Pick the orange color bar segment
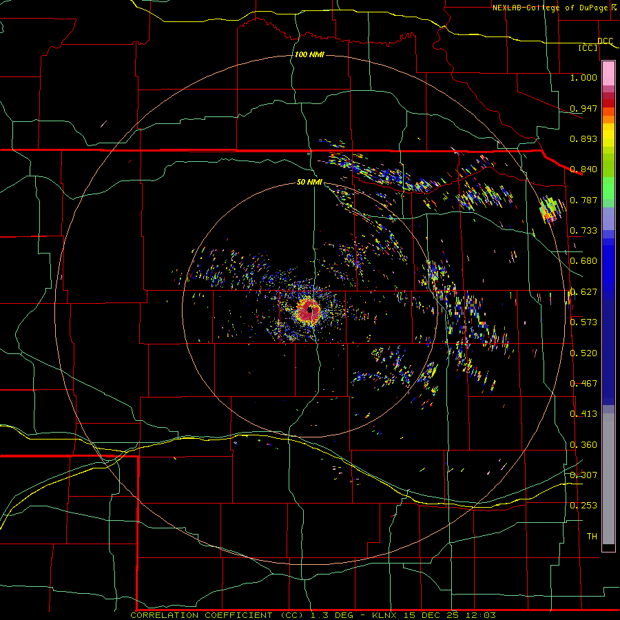 click(x=608, y=119)
